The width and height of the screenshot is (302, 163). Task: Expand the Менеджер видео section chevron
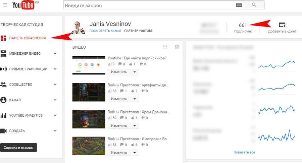(55, 54)
